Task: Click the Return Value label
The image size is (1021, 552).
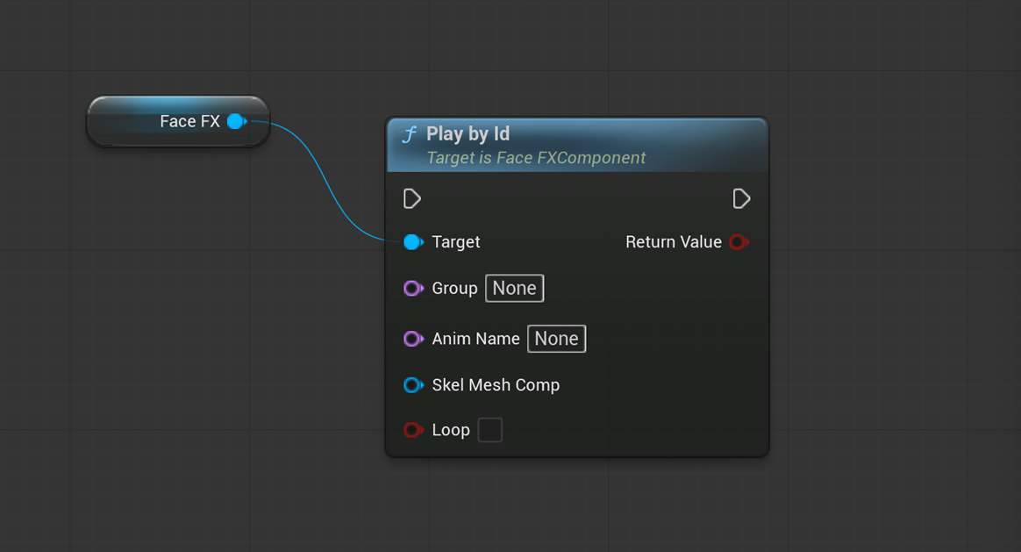Action: click(x=674, y=242)
